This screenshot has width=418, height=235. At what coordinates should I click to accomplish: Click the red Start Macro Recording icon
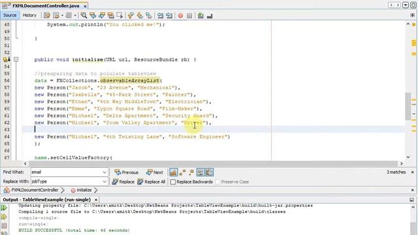click(x=180, y=16)
